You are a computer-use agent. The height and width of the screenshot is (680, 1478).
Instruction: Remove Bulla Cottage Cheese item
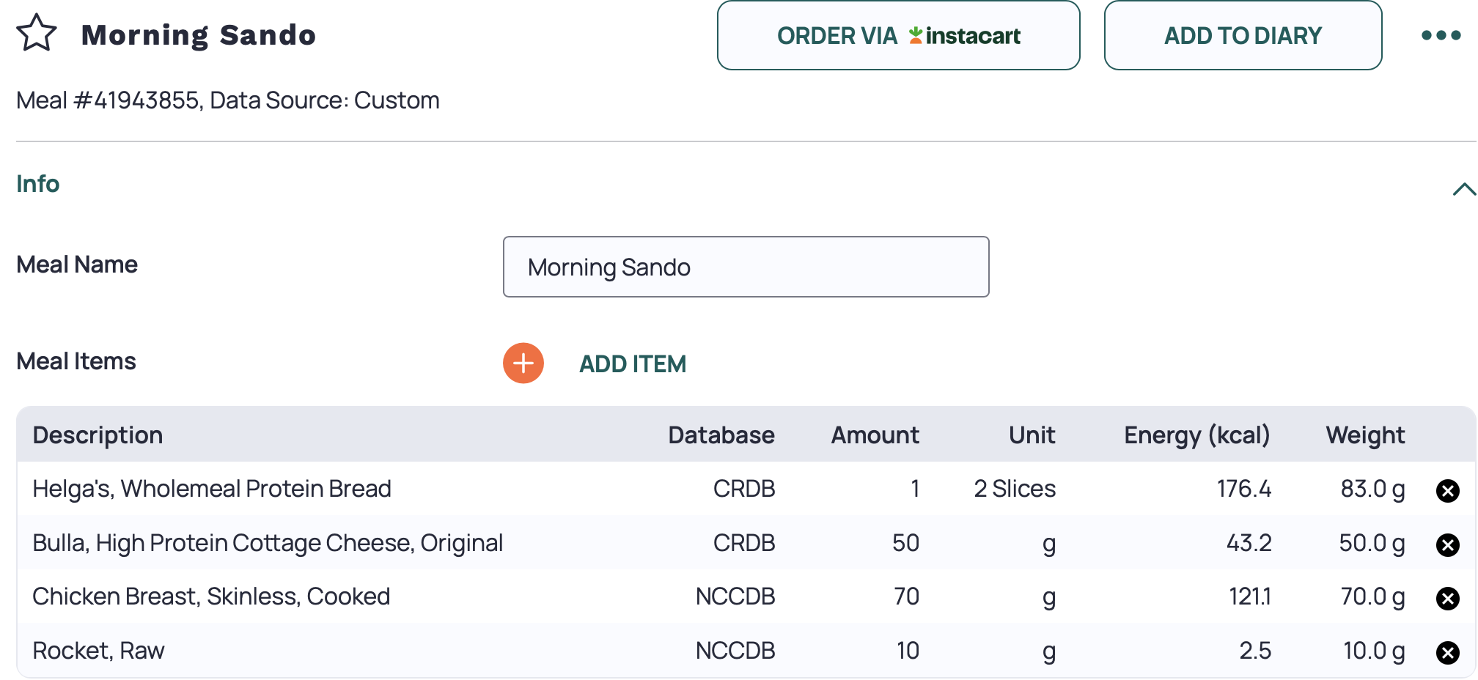(1447, 544)
